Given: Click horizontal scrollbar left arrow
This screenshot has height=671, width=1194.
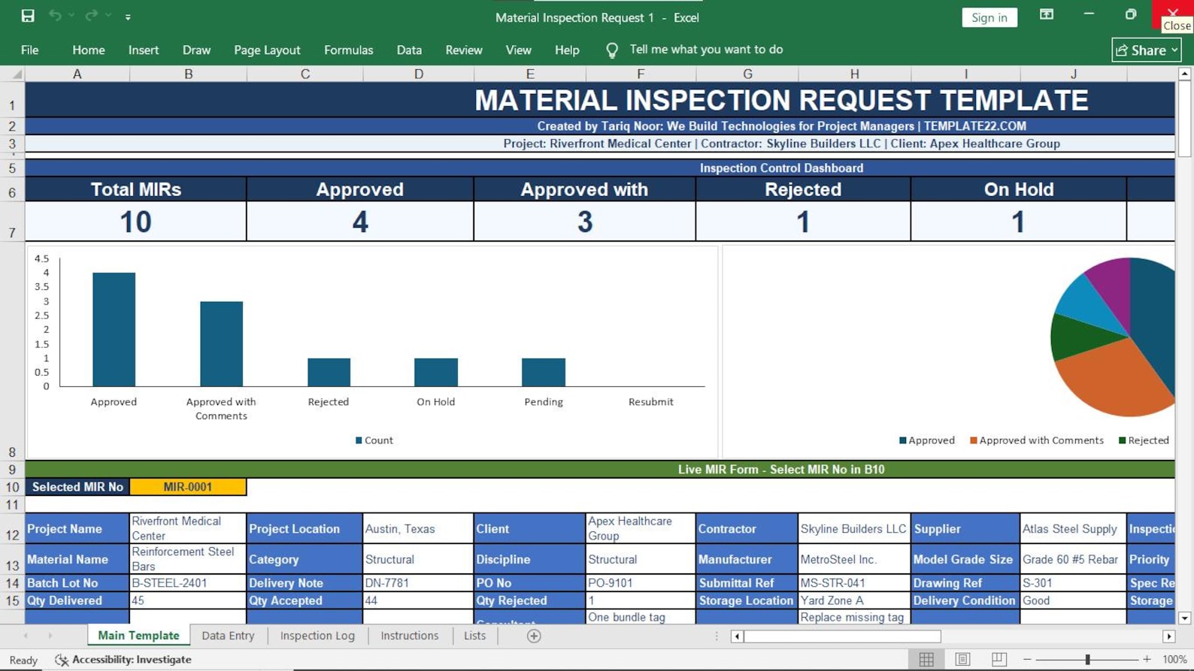Looking at the screenshot, I should tap(737, 636).
